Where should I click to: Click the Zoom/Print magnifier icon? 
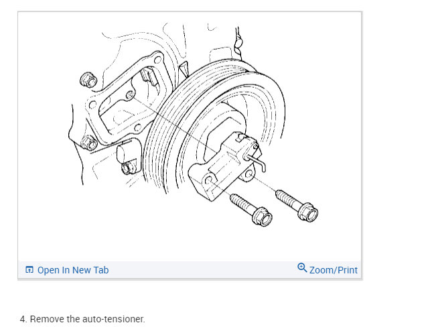click(302, 268)
